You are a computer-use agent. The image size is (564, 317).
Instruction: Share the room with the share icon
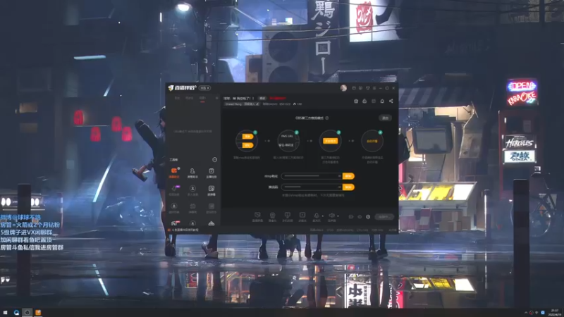tap(391, 101)
